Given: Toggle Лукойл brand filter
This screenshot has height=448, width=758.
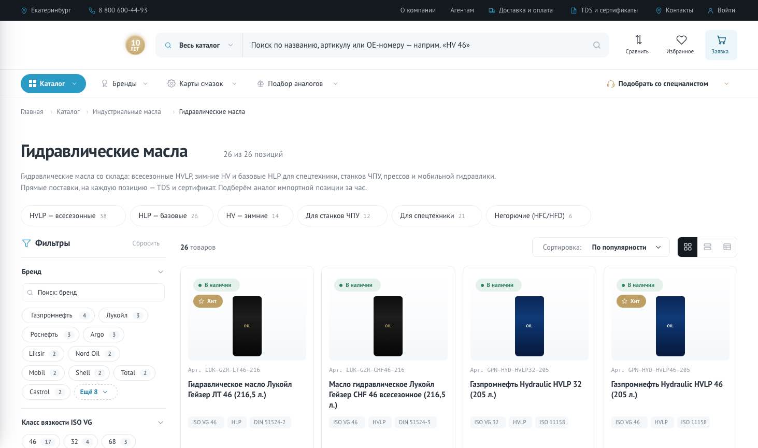Looking at the screenshot, I should click(123, 315).
